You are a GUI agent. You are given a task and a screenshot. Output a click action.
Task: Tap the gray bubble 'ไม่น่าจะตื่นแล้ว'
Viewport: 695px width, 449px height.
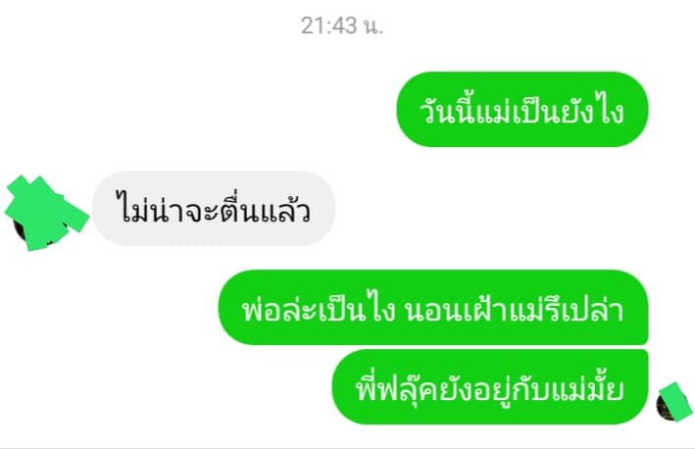[x=214, y=208]
